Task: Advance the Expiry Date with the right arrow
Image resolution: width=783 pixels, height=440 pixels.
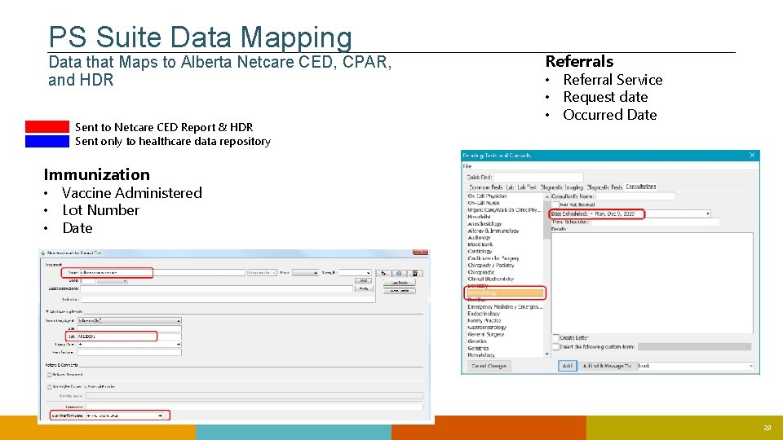Action: tap(179, 344)
